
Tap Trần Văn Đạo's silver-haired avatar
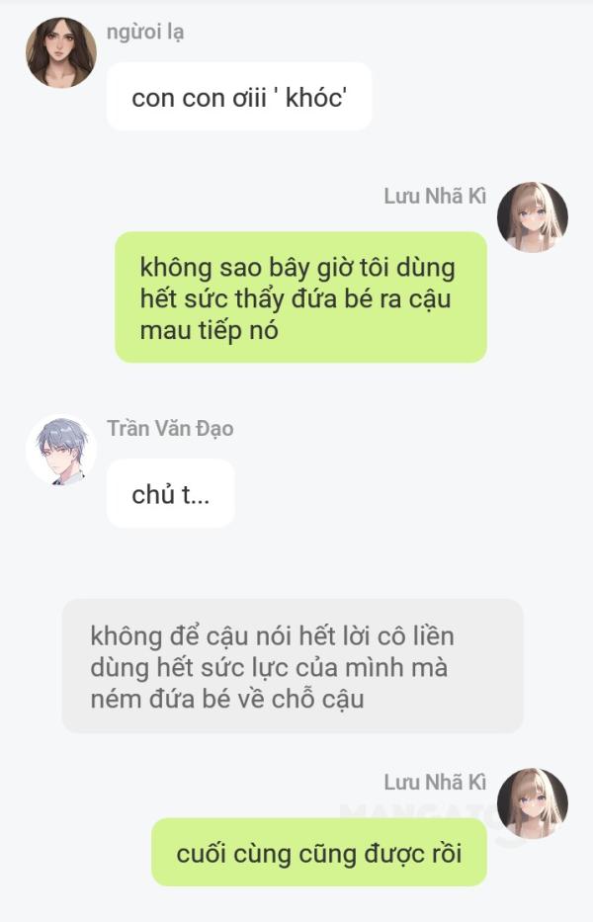coord(61,450)
